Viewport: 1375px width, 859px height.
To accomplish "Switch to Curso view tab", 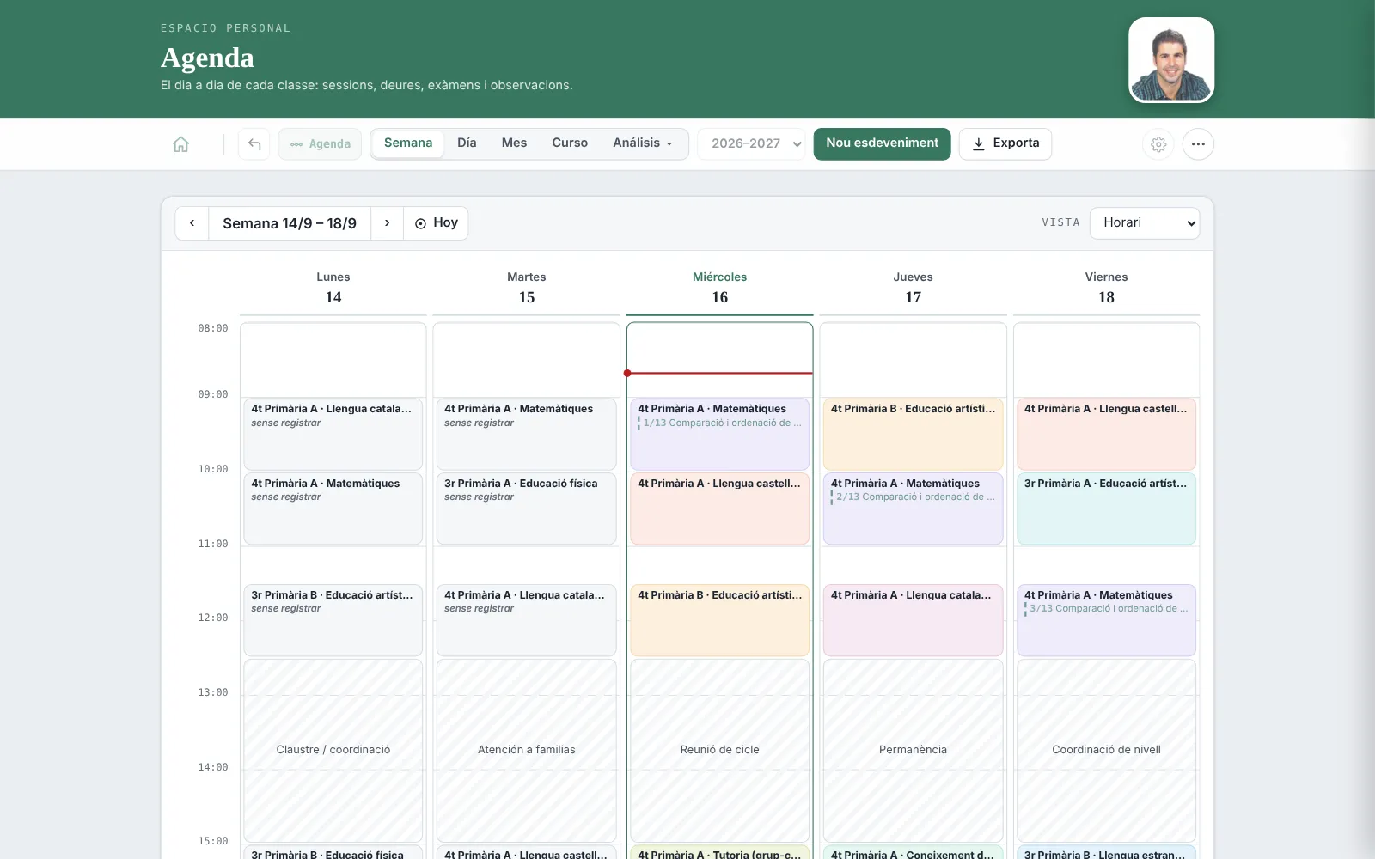I will 570,143.
